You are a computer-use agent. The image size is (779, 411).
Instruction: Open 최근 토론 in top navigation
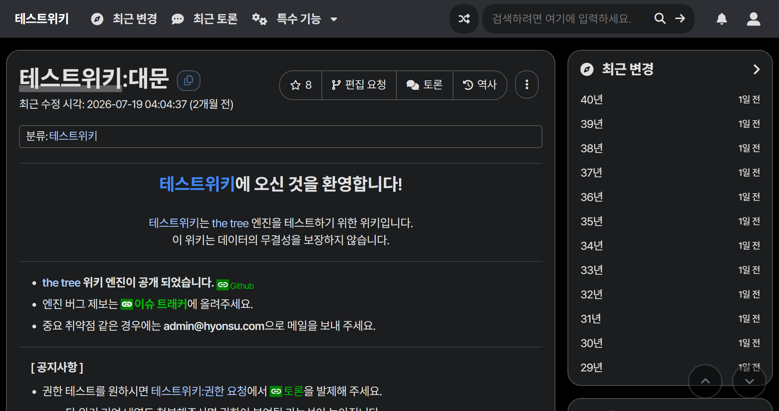[x=204, y=19]
